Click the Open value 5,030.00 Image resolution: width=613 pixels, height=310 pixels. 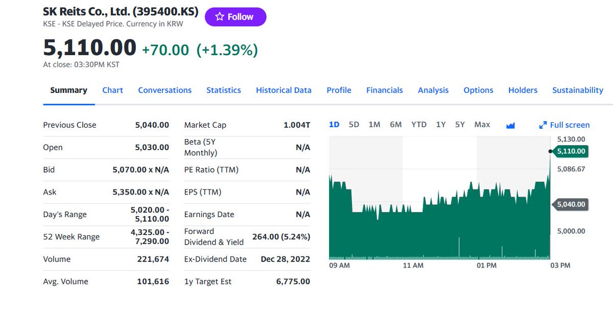152,148
